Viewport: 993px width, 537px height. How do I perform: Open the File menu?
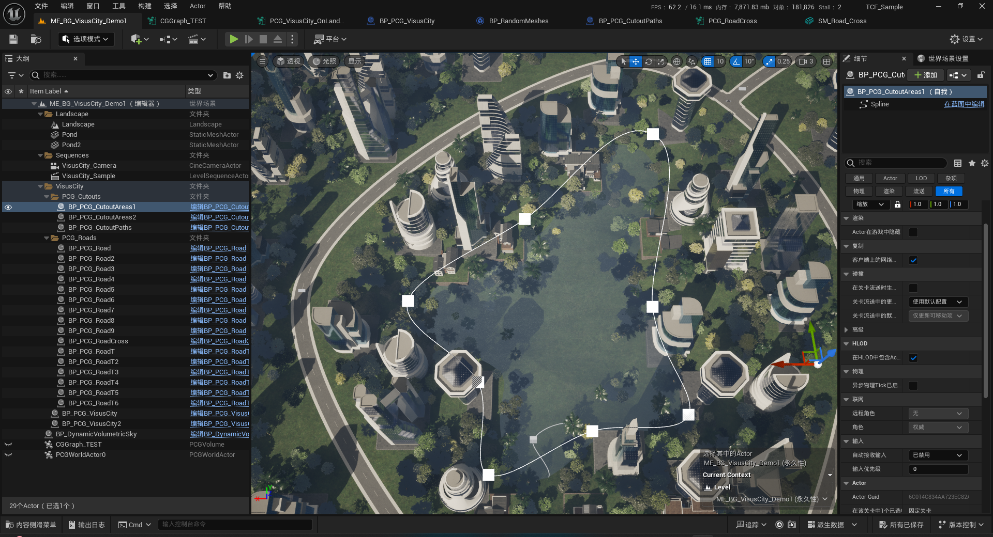(x=41, y=6)
